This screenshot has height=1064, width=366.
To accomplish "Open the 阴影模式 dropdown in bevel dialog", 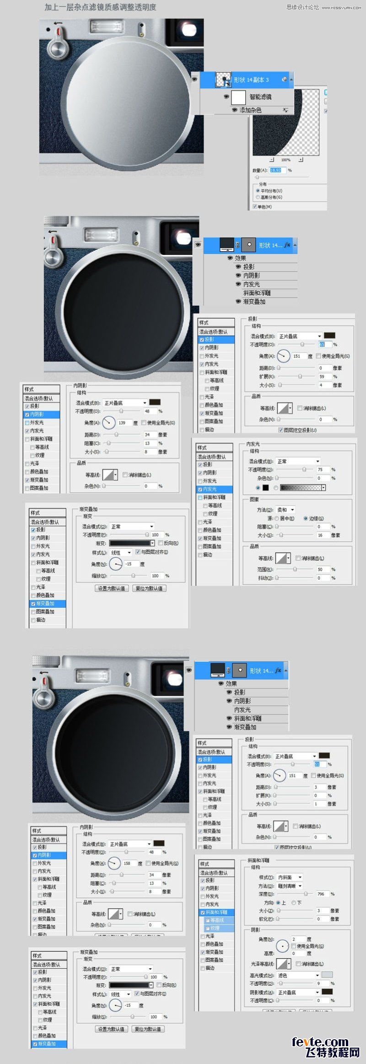I will click(298, 992).
